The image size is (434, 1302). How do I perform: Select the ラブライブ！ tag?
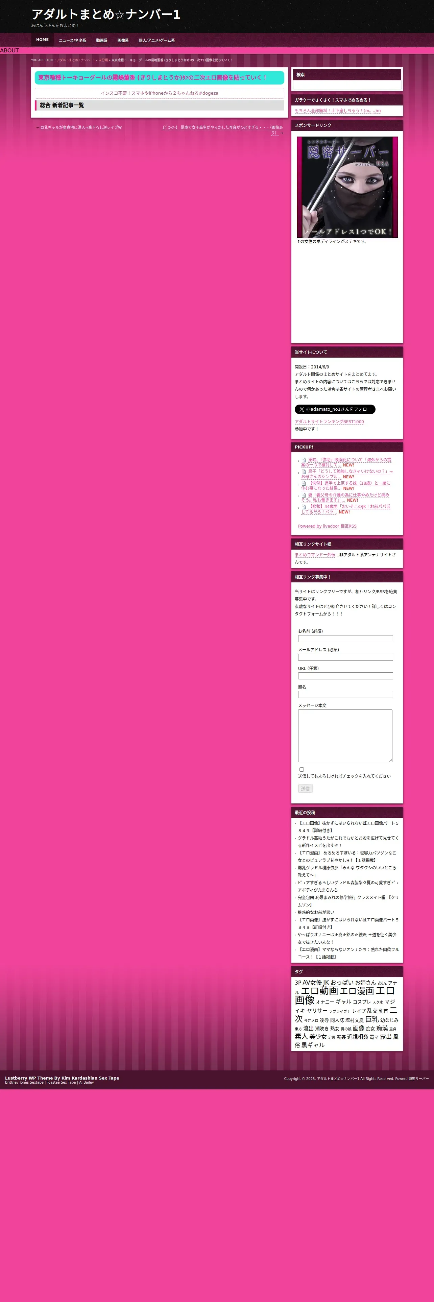point(339,1011)
